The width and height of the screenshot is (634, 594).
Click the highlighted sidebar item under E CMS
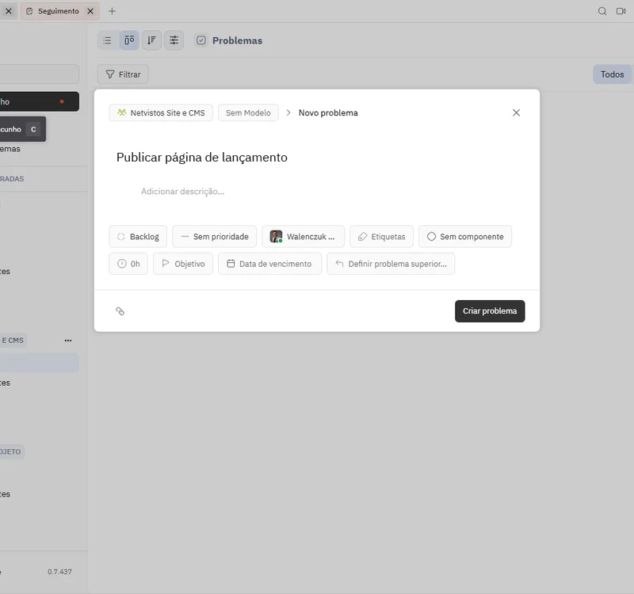pos(39,363)
